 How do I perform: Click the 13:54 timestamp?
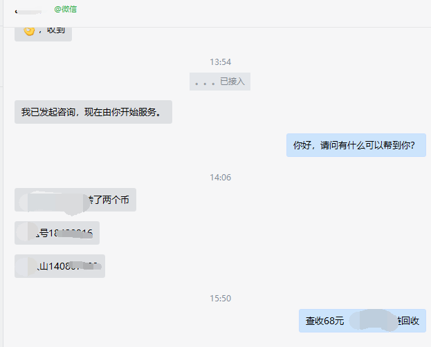[x=220, y=62]
